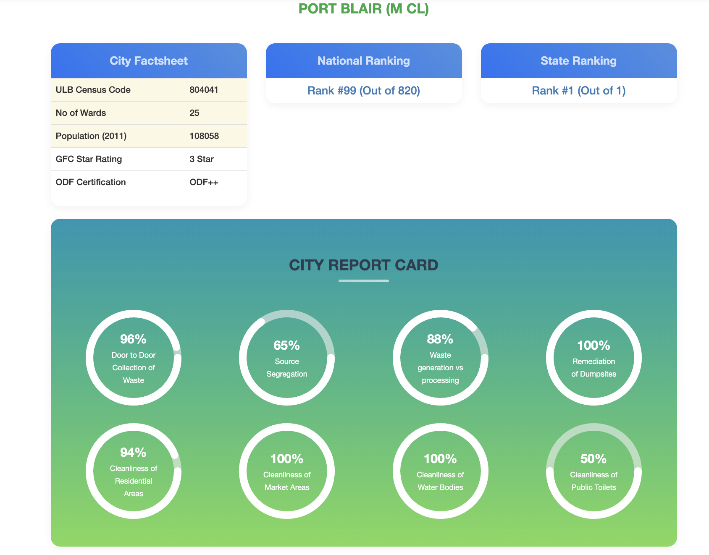Click the 94% Cleanliness of Residential Areas gauge
The height and width of the screenshot is (555, 709).
[x=134, y=471]
